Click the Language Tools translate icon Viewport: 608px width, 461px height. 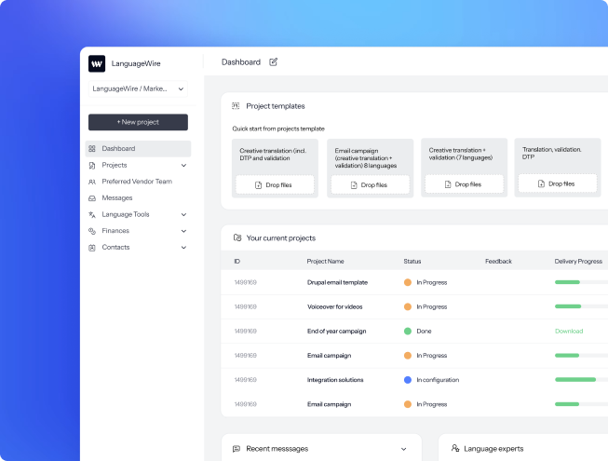click(92, 214)
